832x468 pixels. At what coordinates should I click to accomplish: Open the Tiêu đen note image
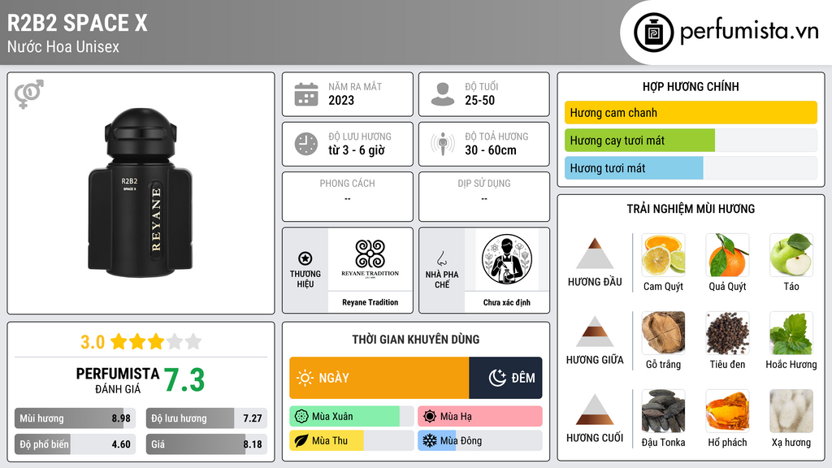pyautogui.click(x=727, y=332)
